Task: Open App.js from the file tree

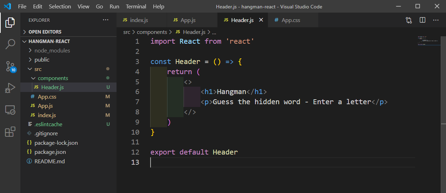Action: click(x=68, y=106)
